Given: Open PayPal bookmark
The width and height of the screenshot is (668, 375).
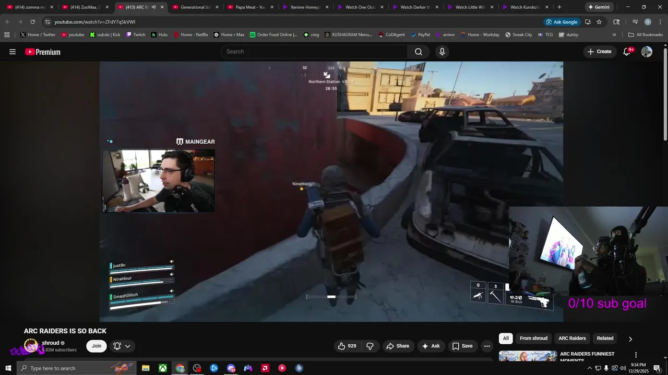Looking at the screenshot, I should [420, 35].
